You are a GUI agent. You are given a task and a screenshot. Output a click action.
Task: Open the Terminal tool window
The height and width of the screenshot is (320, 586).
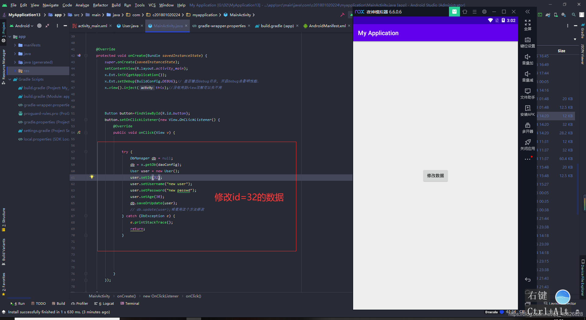point(130,304)
